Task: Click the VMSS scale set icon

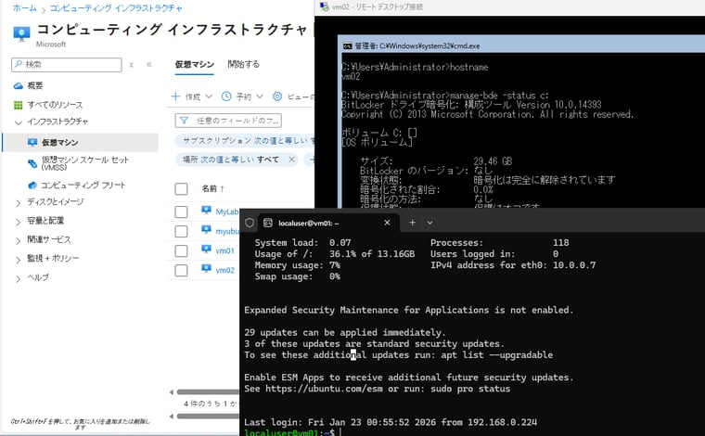Action: click(32, 163)
